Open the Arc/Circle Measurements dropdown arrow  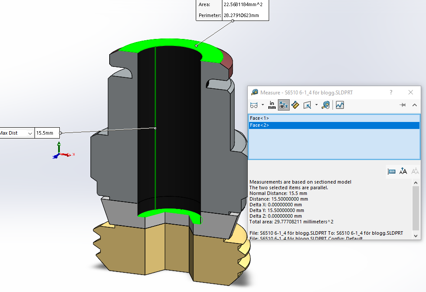[x=263, y=105]
